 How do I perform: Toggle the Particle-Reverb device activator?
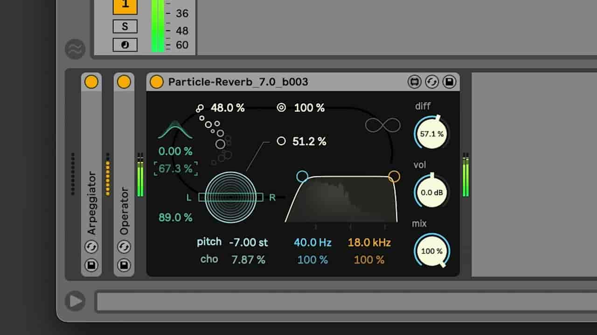(x=157, y=82)
